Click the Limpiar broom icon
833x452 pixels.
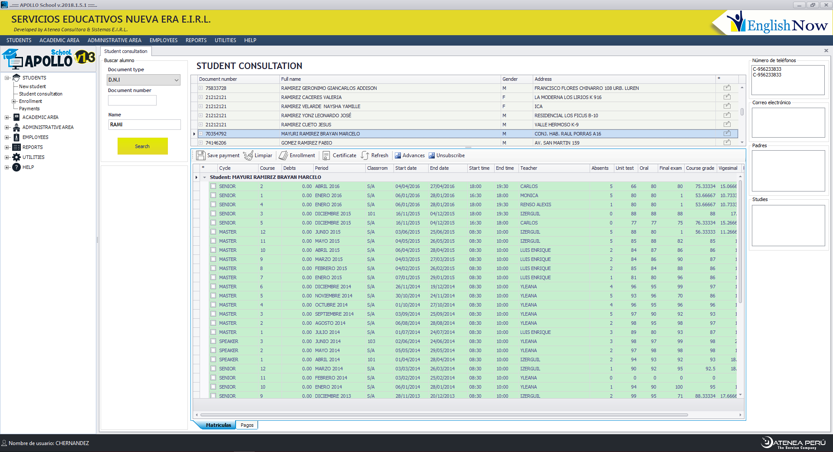coord(248,155)
